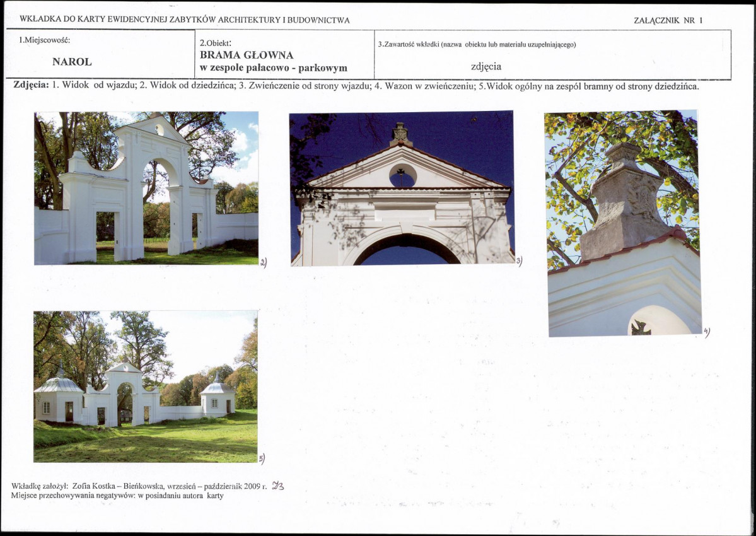Screen dimensions: 756x536
Task: Select the 'zdjęcia' content field text
Action: click(486, 66)
